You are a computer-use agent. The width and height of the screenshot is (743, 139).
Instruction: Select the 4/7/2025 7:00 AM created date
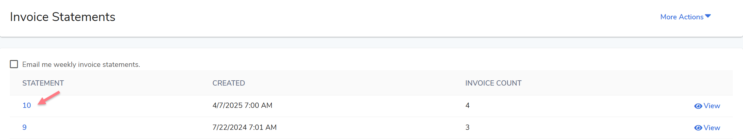coord(242,106)
